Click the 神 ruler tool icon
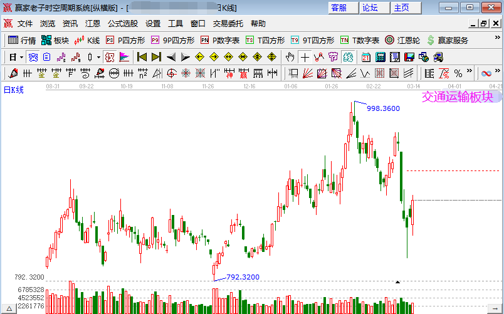This screenshot has height=314, width=504. [x=229, y=73]
